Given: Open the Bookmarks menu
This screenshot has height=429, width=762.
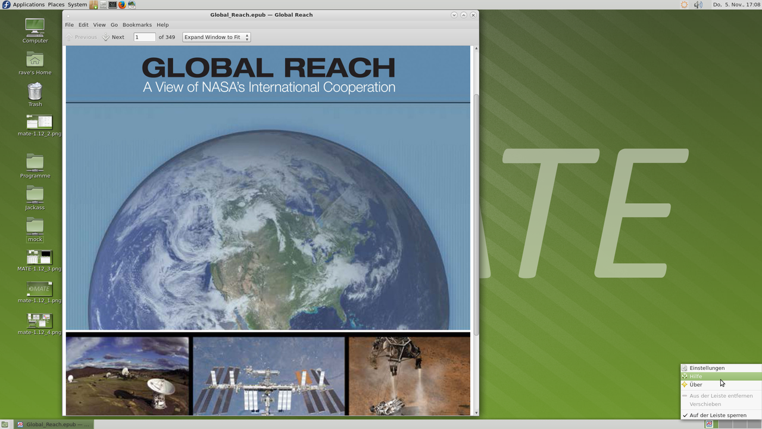Looking at the screenshot, I should coord(137,25).
